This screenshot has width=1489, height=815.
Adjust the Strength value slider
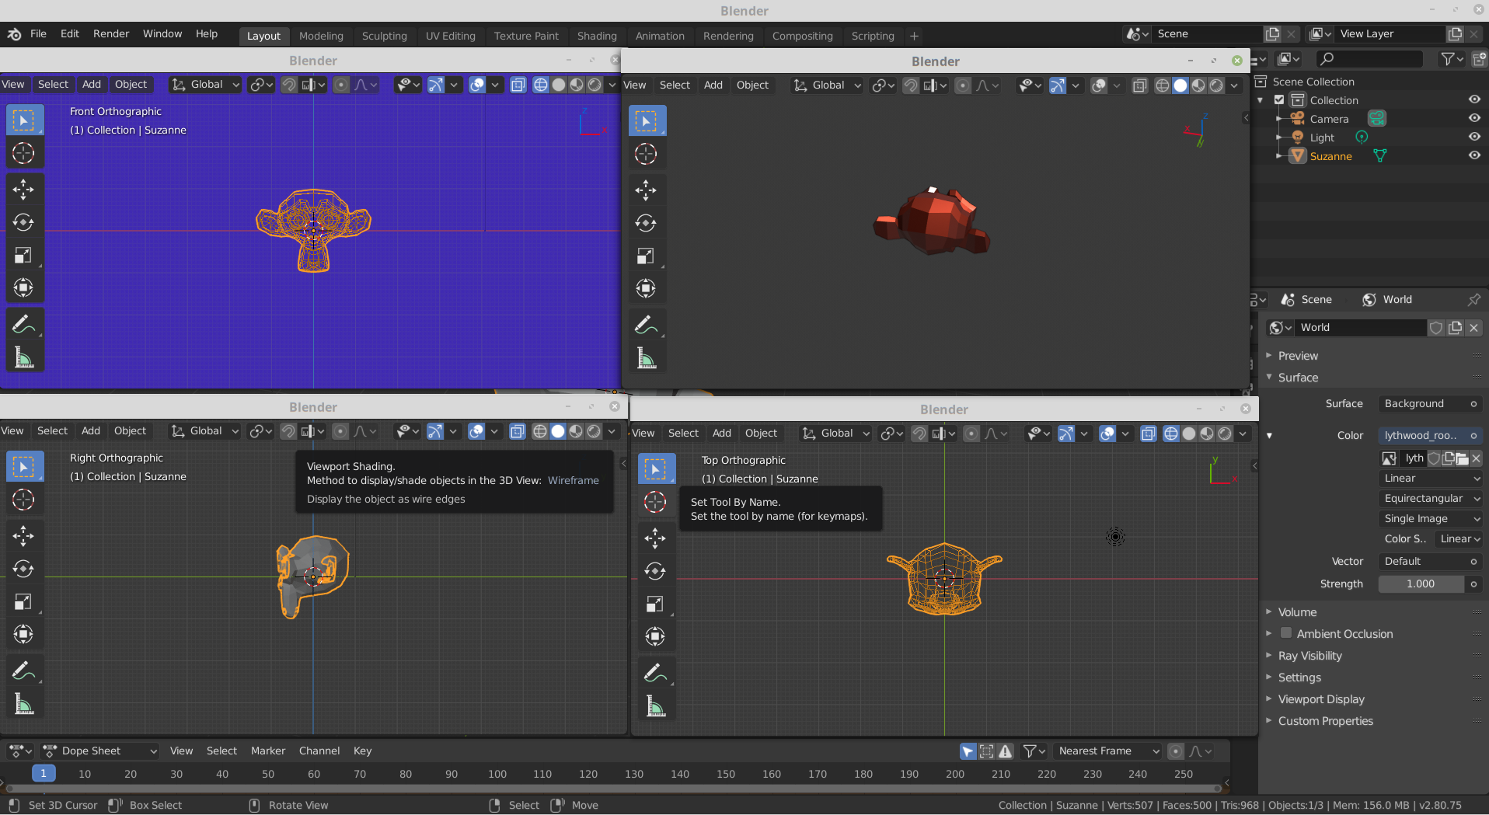[x=1421, y=584]
